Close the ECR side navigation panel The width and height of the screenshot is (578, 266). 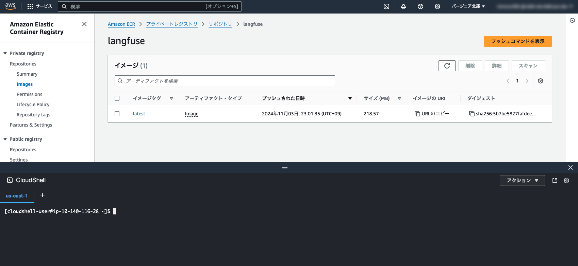(84, 24)
